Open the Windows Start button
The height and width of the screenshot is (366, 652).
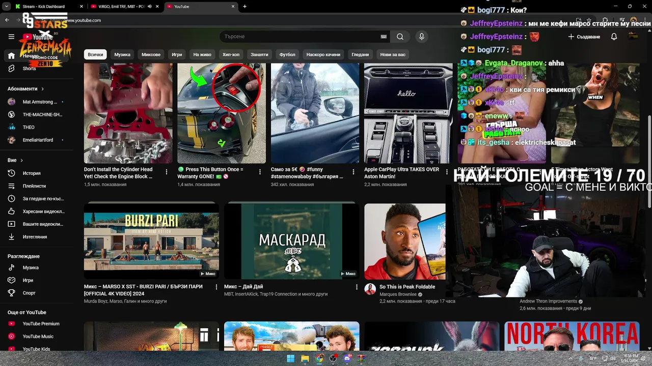tap(291, 358)
